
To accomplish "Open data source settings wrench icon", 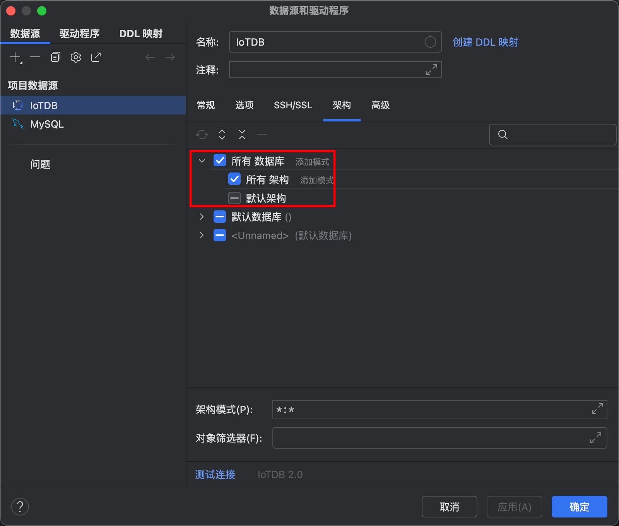I will (x=76, y=57).
